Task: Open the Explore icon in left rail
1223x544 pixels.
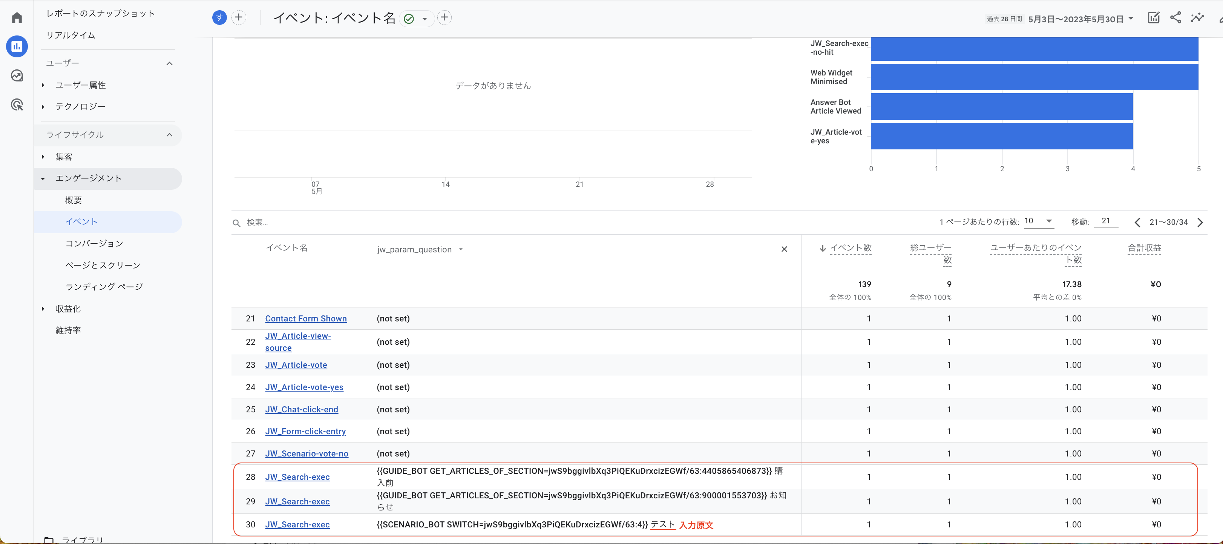Action: click(17, 75)
